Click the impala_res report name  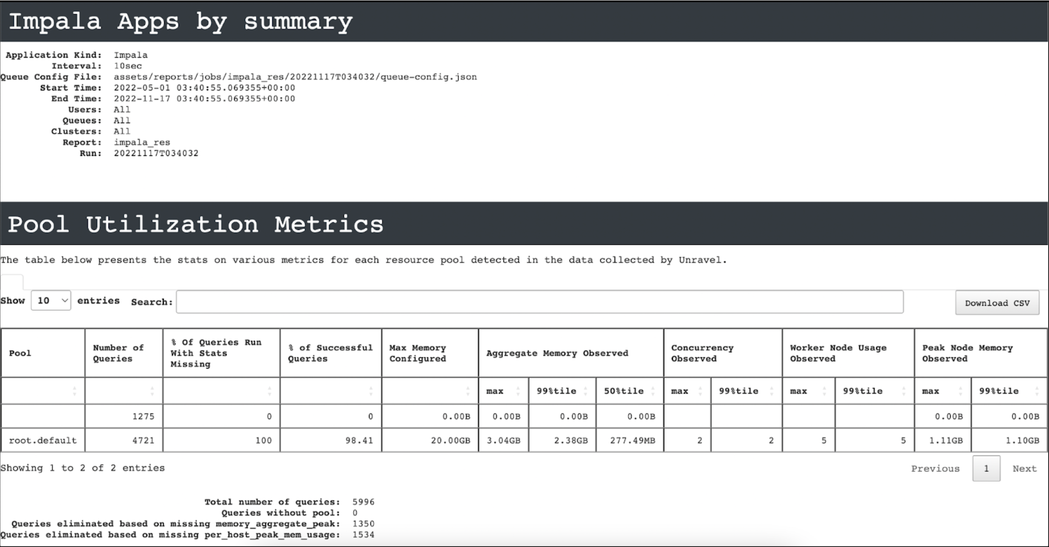[142, 142]
